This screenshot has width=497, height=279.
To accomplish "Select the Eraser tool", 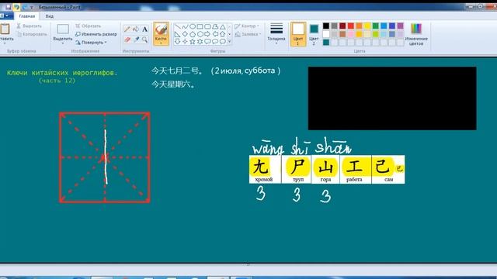I will [127, 40].
